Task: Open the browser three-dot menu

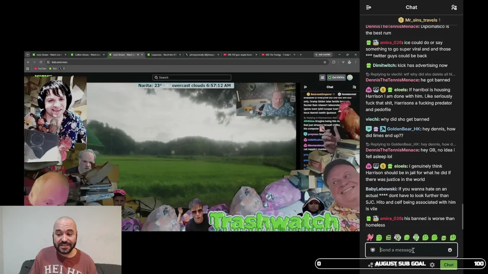Action: (x=355, y=62)
